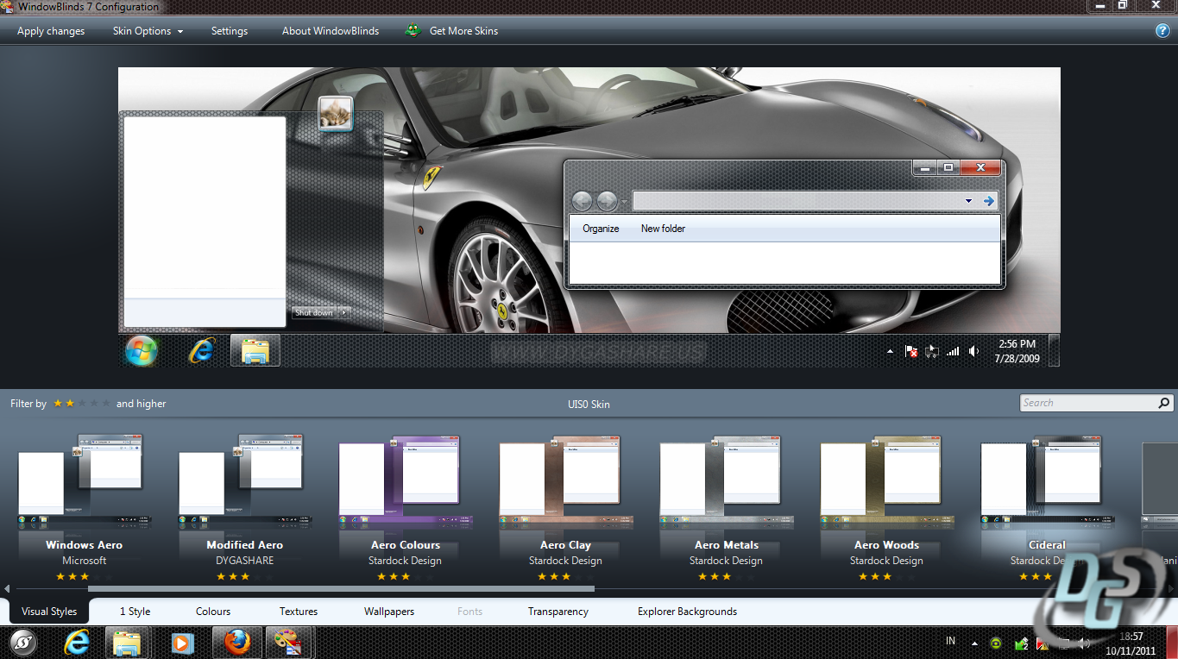Image resolution: width=1178 pixels, height=659 pixels.
Task: Set the rating filter to one star
Action: point(58,403)
